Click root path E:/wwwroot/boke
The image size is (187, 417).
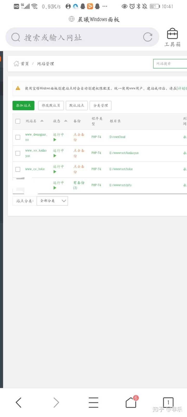121,169
